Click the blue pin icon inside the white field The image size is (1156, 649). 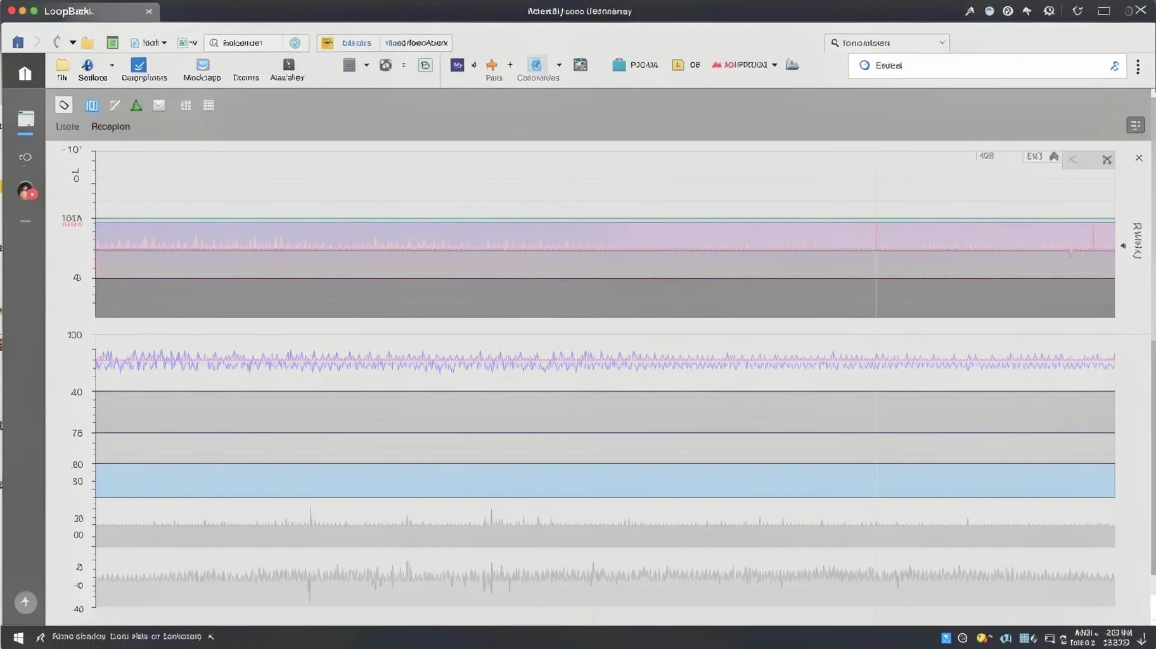click(x=1114, y=65)
